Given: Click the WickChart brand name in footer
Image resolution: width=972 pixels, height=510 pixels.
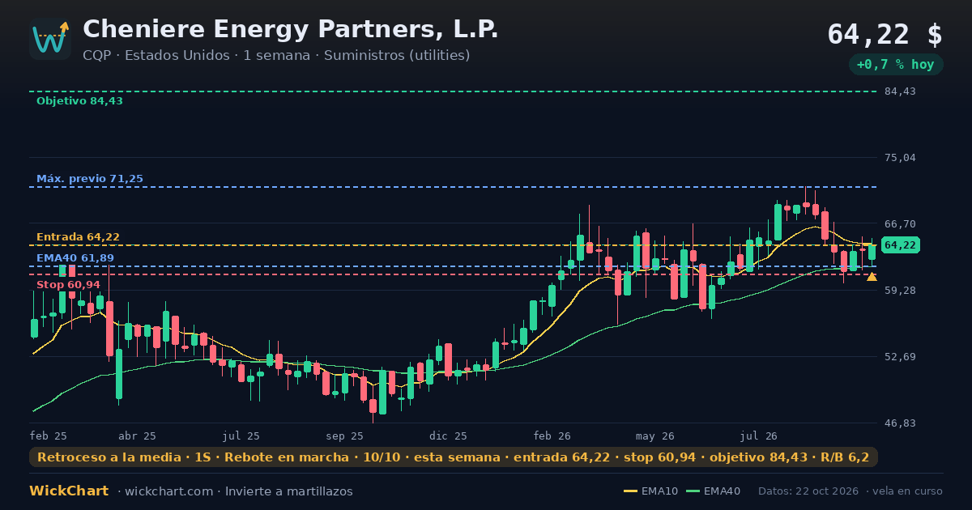Looking at the screenshot, I should tap(69, 491).
